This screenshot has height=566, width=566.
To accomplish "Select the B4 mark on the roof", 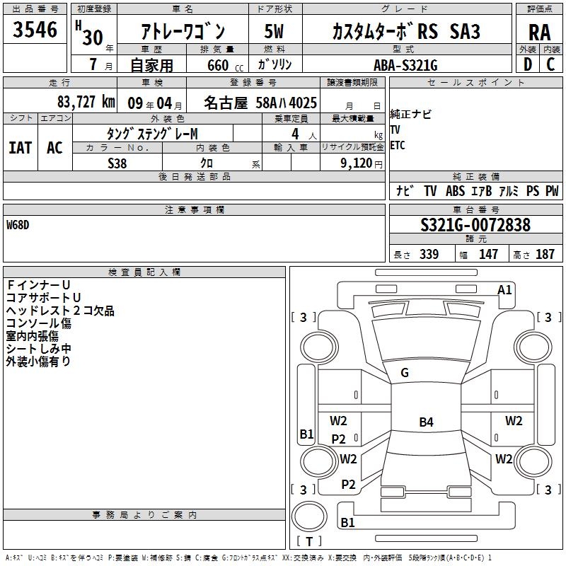I will (x=426, y=422).
